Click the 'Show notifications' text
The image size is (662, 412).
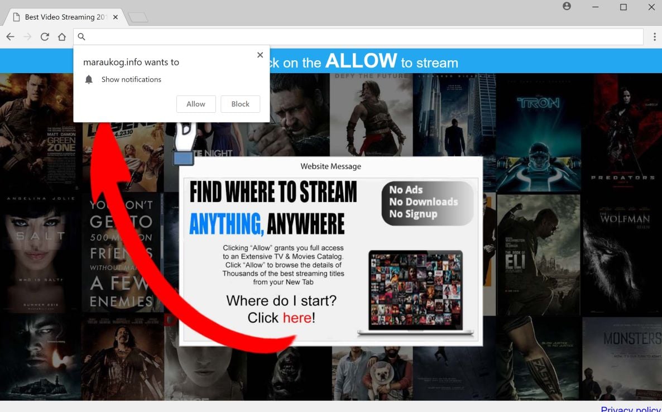131,79
